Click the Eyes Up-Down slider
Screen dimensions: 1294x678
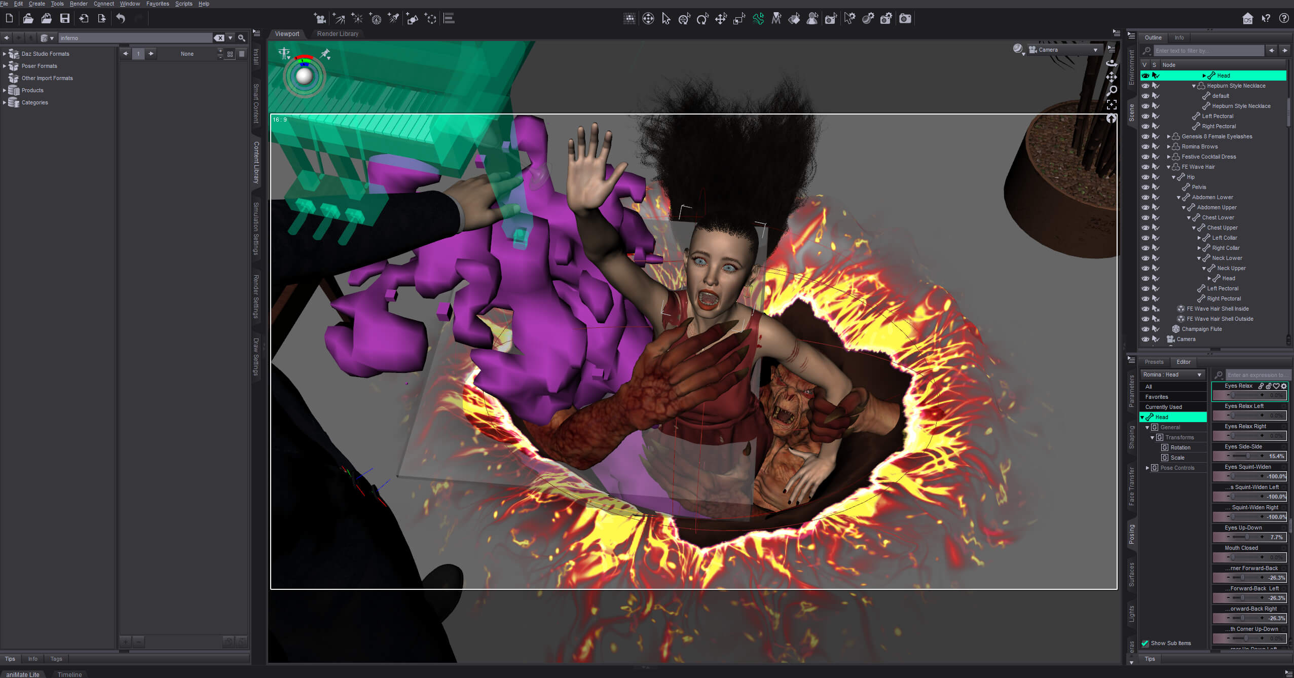1249,537
